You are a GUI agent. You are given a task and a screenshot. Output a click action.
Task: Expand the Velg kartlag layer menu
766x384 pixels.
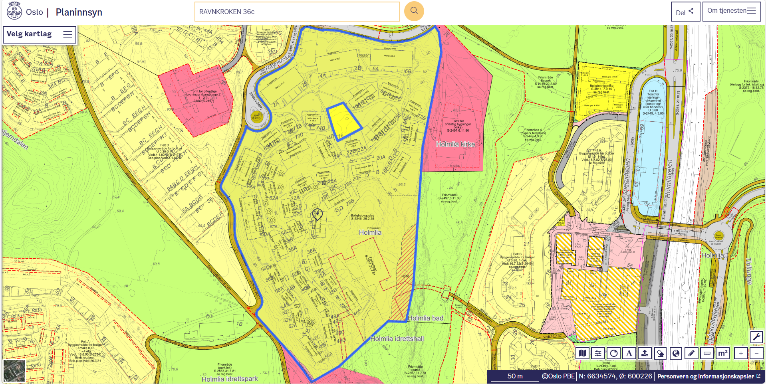click(x=39, y=34)
